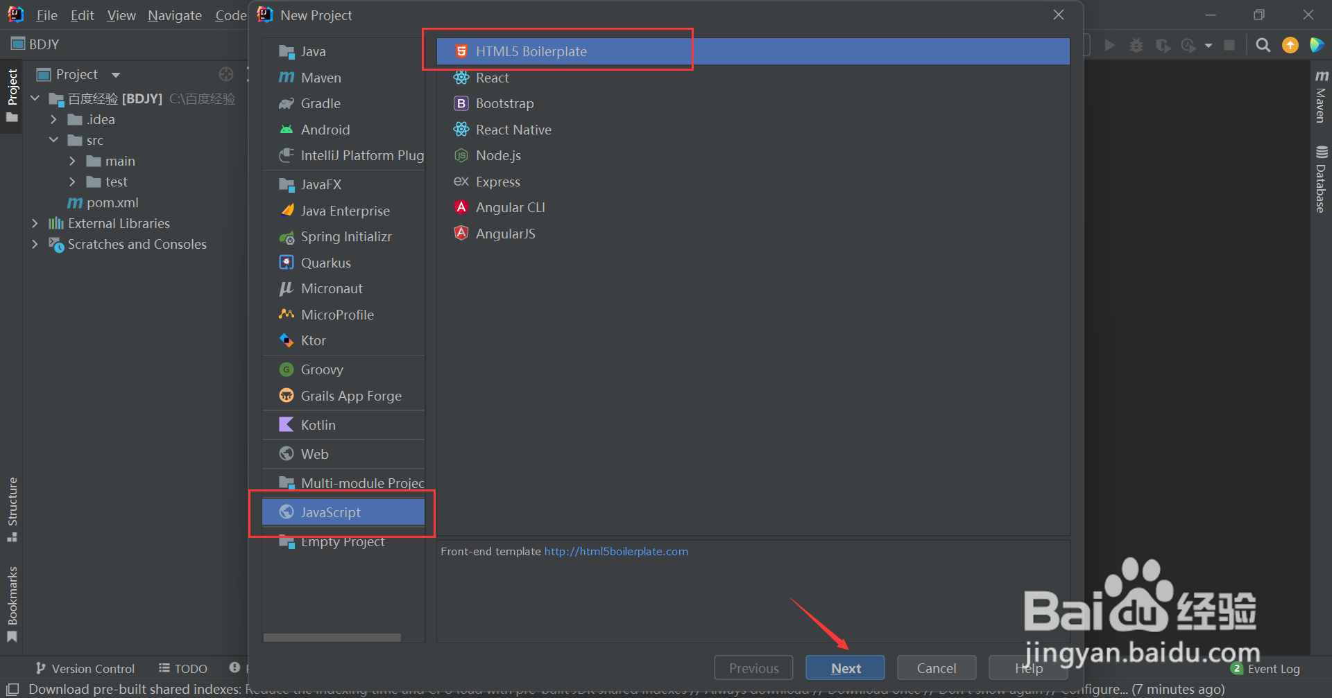Open the View menu
This screenshot has height=698, width=1332.
coord(121,15)
